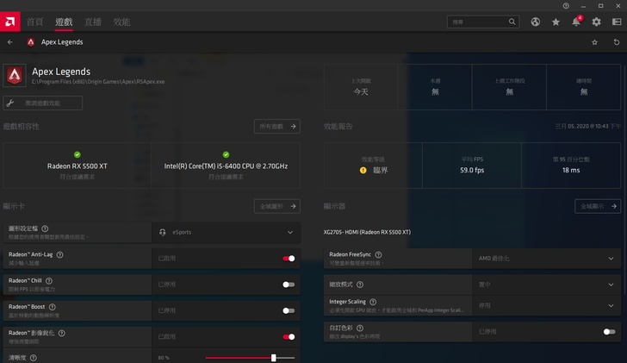The height and width of the screenshot is (363, 627).
Task: Click the sharpness slider at 80%
Action: coord(273,357)
